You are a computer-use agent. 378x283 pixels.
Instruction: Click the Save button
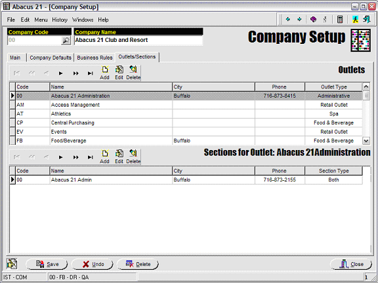pyautogui.click(x=47, y=264)
